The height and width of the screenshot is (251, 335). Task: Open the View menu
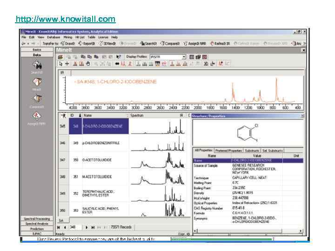click(x=40, y=37)
